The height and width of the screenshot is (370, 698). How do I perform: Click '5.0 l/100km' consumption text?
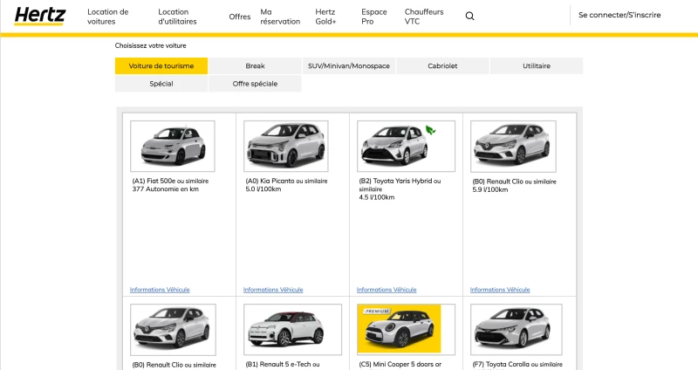click(x=263, y=189)
